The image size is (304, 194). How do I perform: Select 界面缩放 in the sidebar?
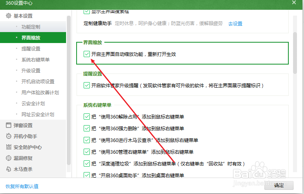(33, 38)
